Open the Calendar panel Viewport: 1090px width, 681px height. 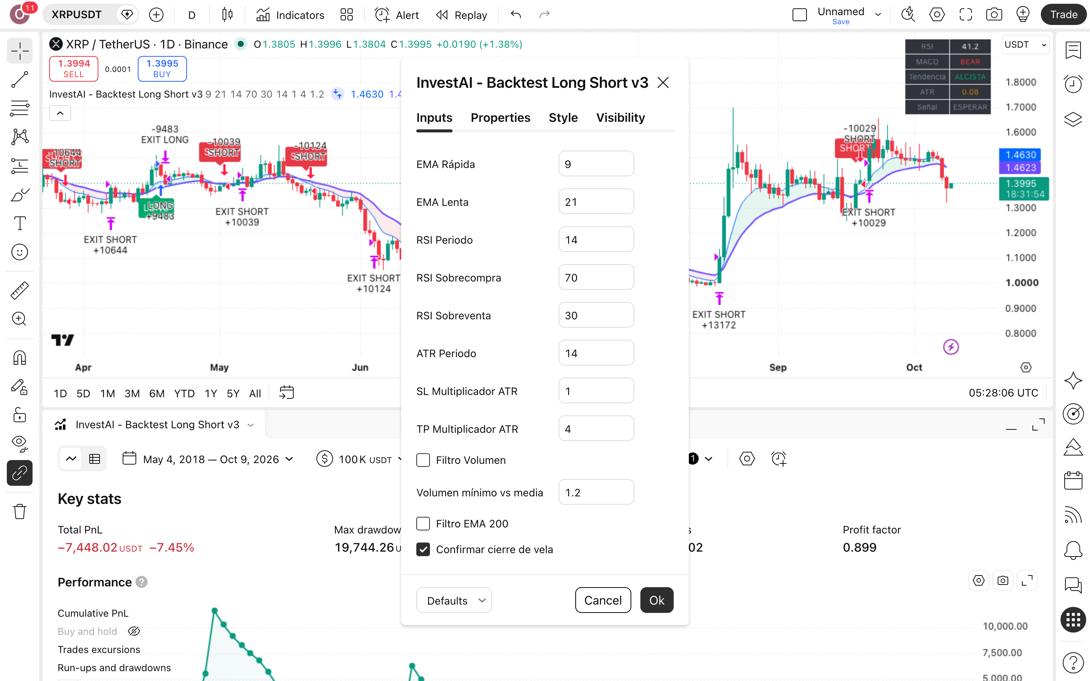tap(1073, 480)
